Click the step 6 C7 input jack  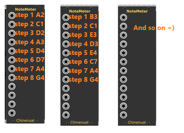[x=66, y=62]
